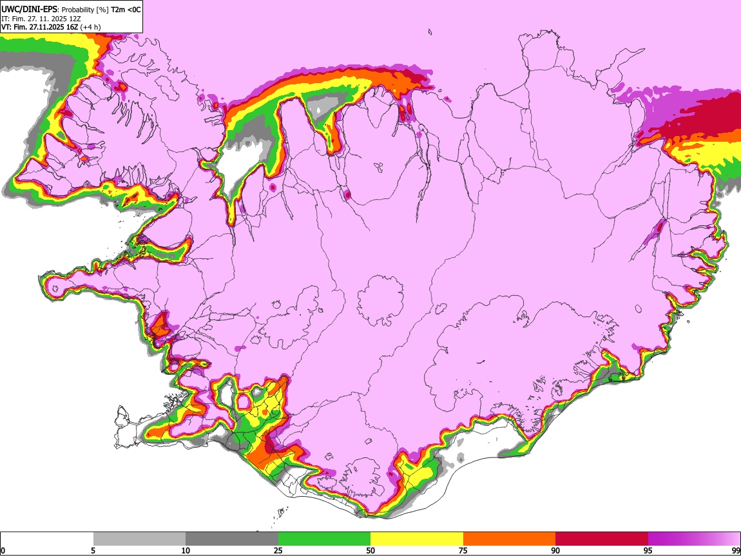The width and height of the screenshot is (741, 556).
Task: Click the legend label '5'
Action: (x=93, y=551)
